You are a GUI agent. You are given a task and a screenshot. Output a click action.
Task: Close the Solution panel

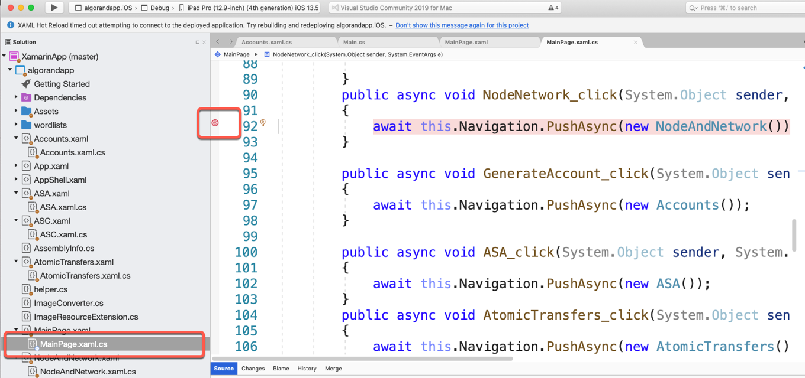click(204, 43)
